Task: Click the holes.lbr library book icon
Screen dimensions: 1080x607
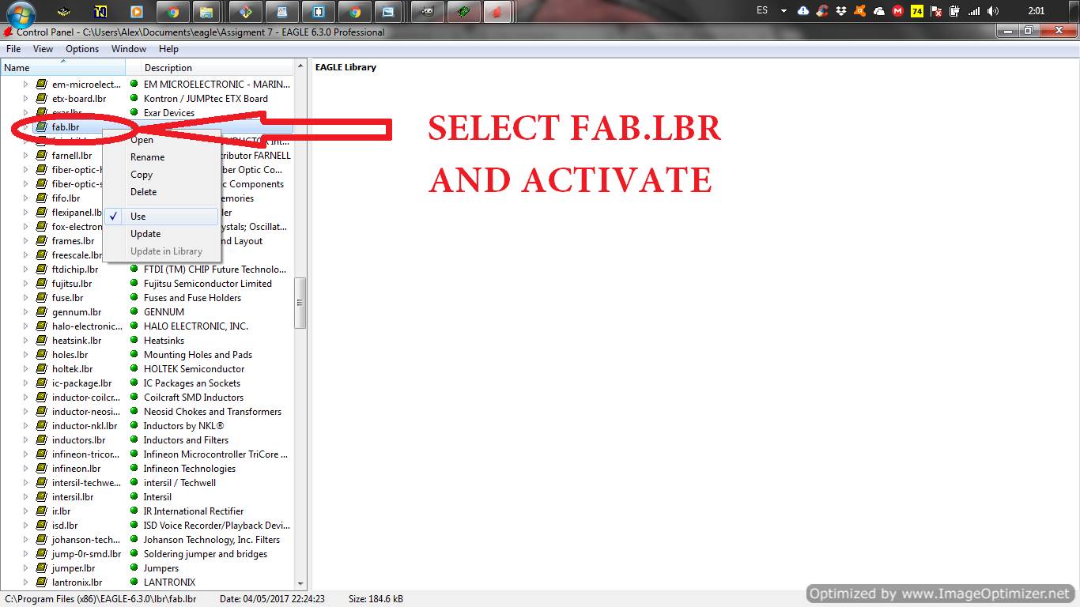Action: [41, 355]
